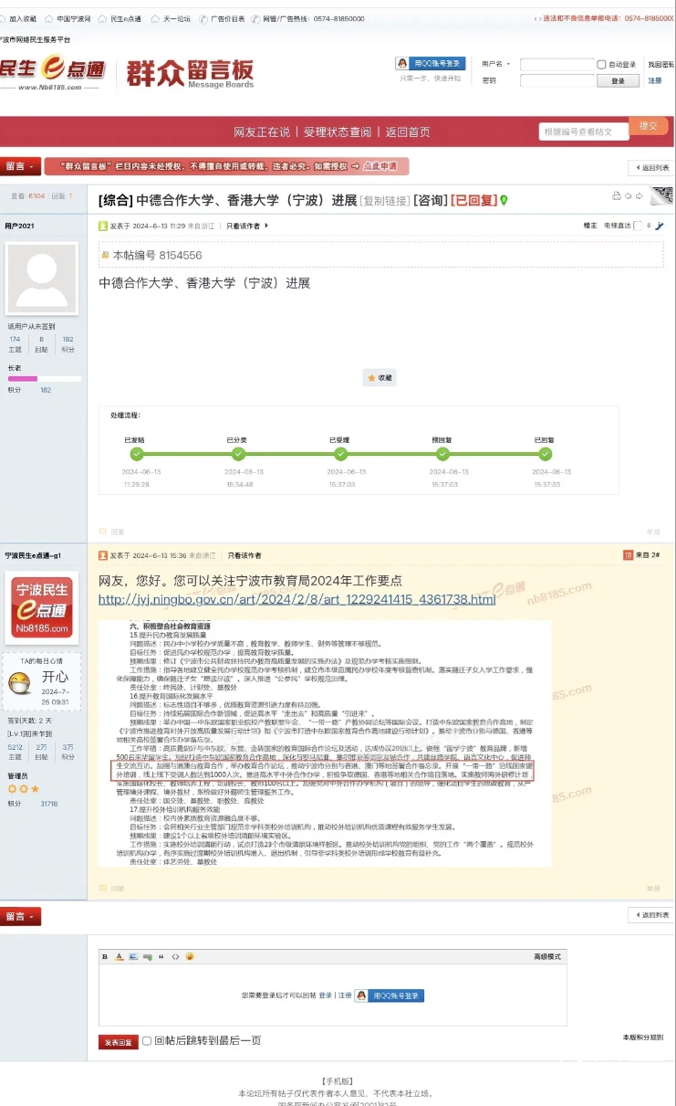Click 天一论坛 in top bar
The height and width of the screenshot is (1106, 676).
[x=177, y=18]
